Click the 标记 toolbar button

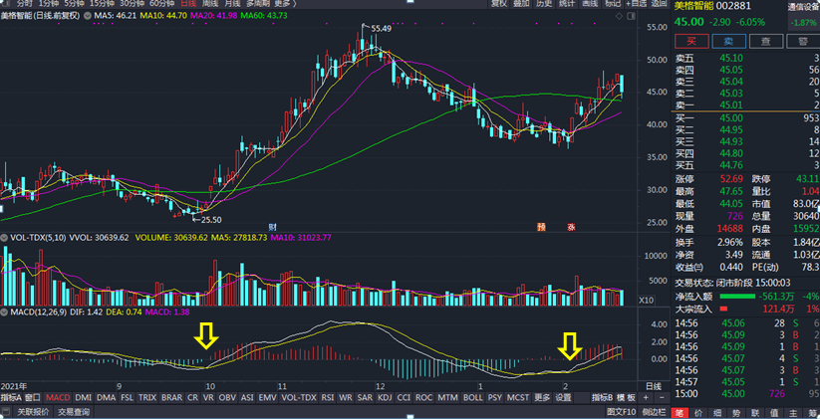(x=613, y=4)
